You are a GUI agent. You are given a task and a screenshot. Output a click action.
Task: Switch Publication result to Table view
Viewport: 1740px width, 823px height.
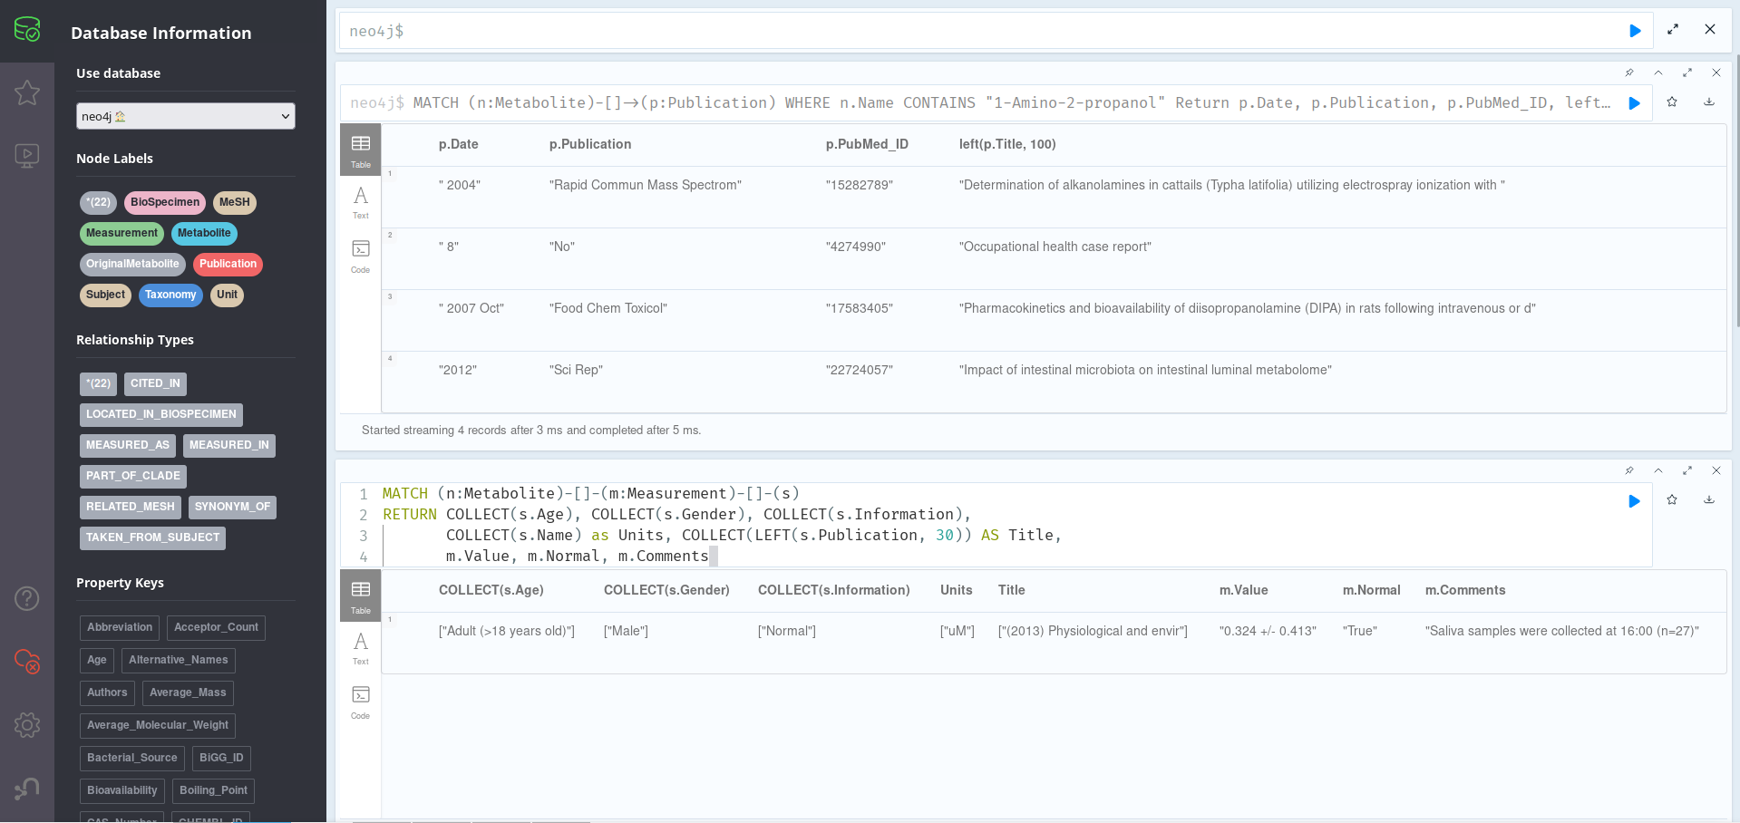(x=361, y=150)
